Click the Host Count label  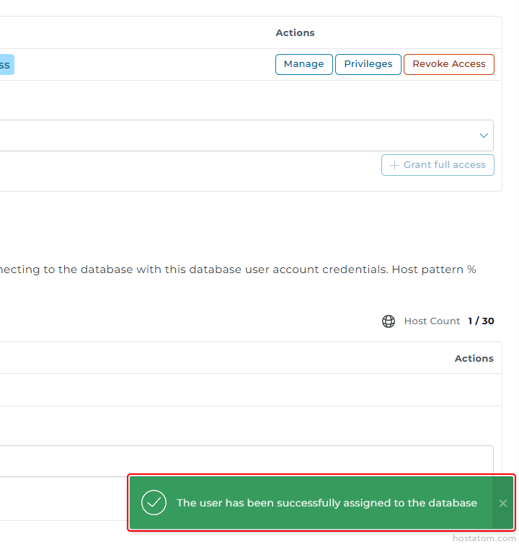(432, 321)
